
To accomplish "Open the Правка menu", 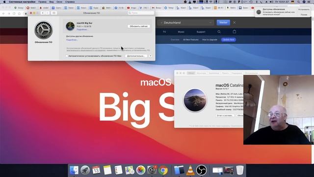I will [x=42, y=2].
